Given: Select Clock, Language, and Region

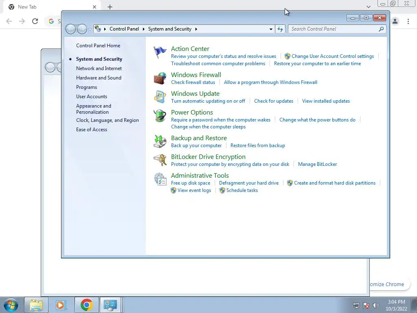Looking at the screenshot, I should [108, 120].
